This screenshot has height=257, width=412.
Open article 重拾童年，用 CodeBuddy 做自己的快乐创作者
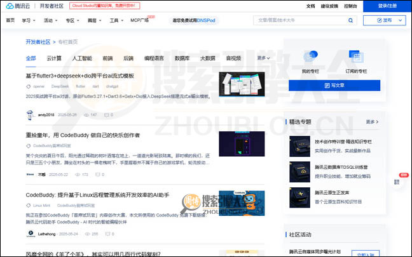pos(83,135)
